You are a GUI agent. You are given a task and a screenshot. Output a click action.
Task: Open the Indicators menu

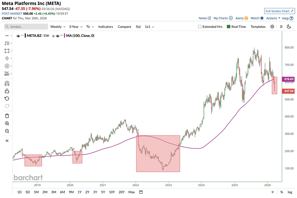click(x=105, y=27)
